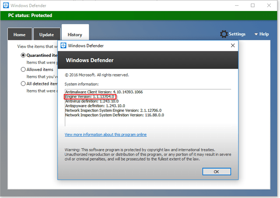This screenshot has height=198, width=280.
Task: Open the Update tab
Action: click(46, 35)
